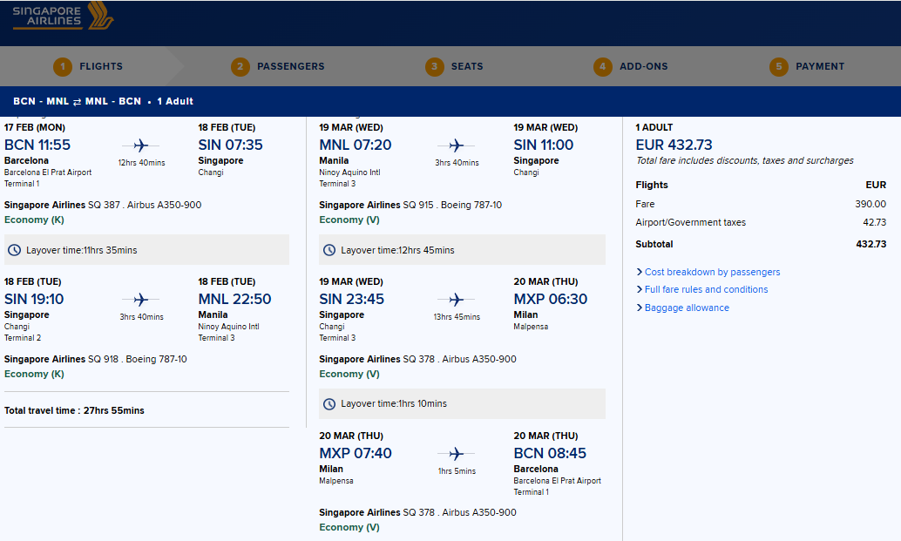This screenshot has width=901, height=541.
Task: Click the clock icon beside 12hrs 45mins layover
Action: 329,250
